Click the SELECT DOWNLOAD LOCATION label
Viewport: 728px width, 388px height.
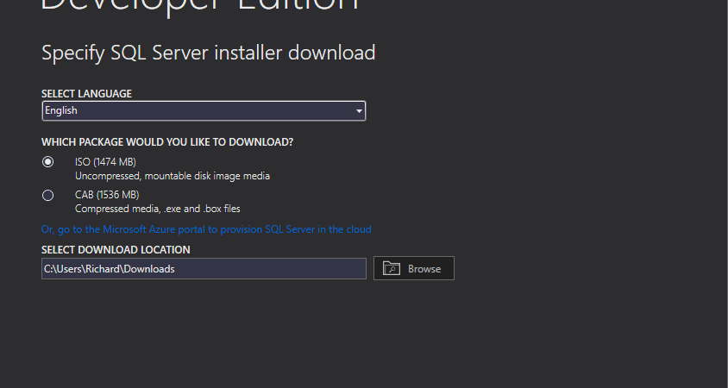[116, 250]
